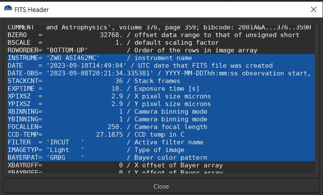Click the FITS Header title text
The height and width of the screenshot is (195, 323).
coord(32,10)
